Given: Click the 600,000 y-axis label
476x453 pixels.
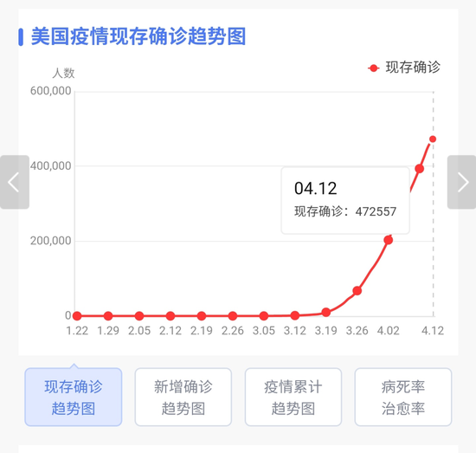Looking at the screenshot, I should 51,91.
